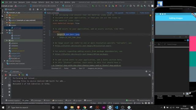Screen dimensions: 196x110
Task: Click the Pub upgrade link
Action: (x=119, y=13)
